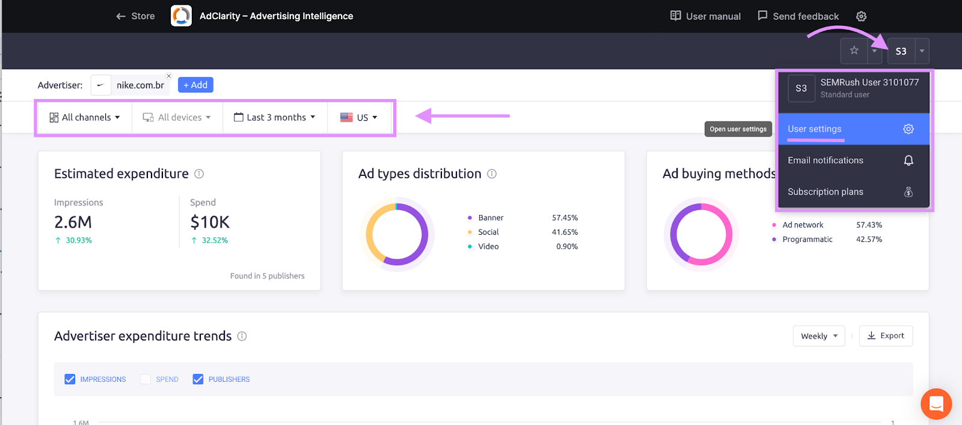Export the expenditure trends chart
The height and width of the screenshot is (425, 962).
click(x=886, y=336)
